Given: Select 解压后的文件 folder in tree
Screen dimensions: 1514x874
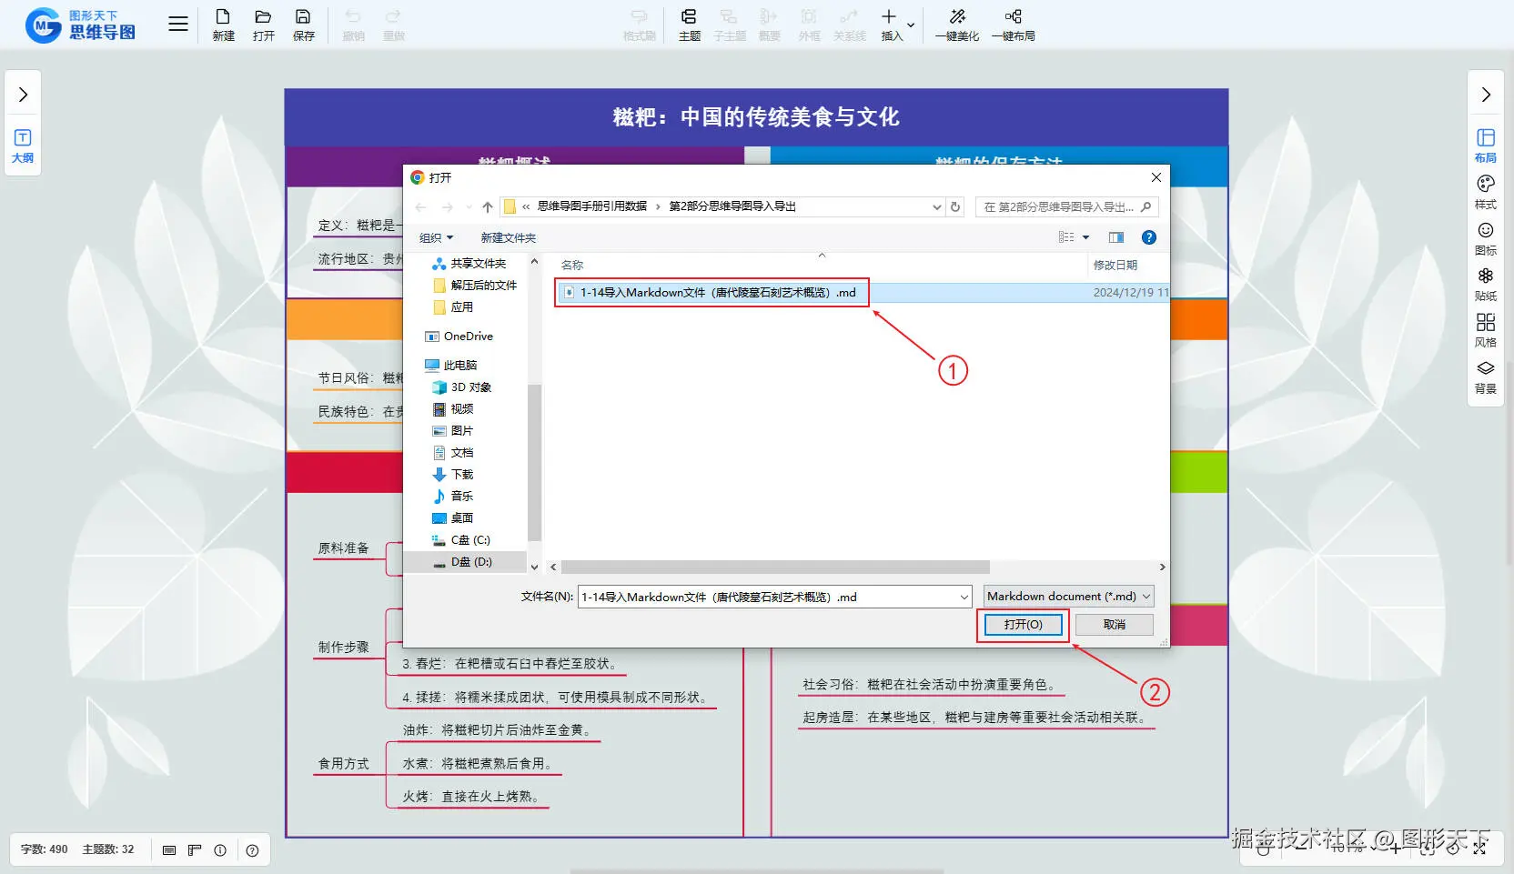Looking at the screenshot, I should (483, 286).
